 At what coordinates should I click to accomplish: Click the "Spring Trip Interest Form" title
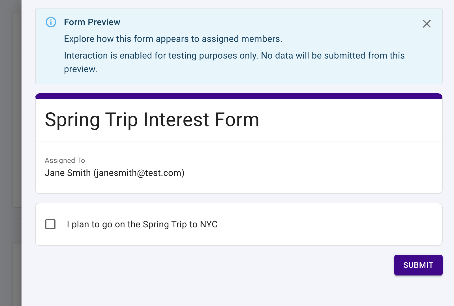click(152, 120)
